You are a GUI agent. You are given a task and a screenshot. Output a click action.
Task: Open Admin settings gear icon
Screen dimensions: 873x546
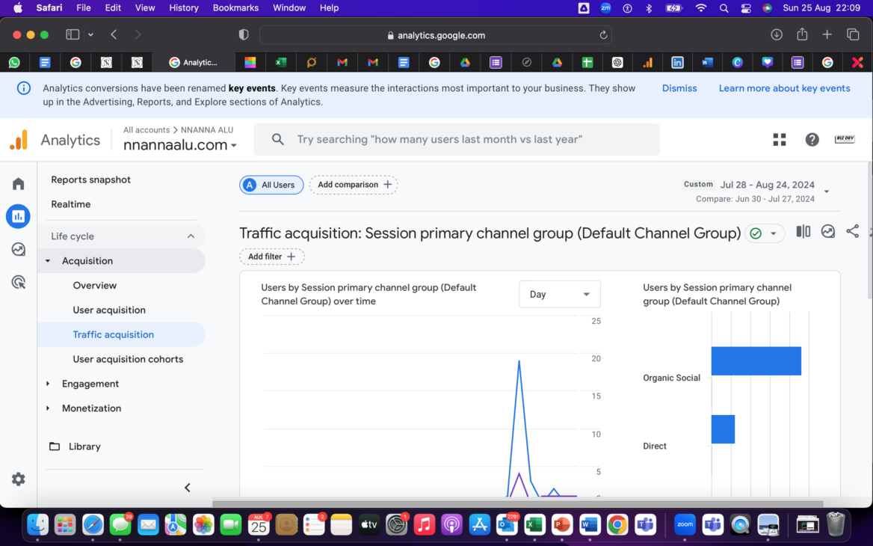coord(19,479)
